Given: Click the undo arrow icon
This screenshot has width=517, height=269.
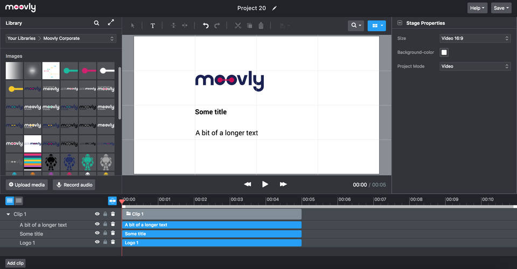Looking at the screenshot, I should pyautogui.click(x=205, y=25).
